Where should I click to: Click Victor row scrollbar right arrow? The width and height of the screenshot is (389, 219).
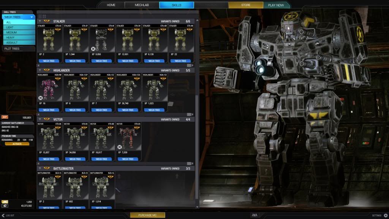click(192, 163)
